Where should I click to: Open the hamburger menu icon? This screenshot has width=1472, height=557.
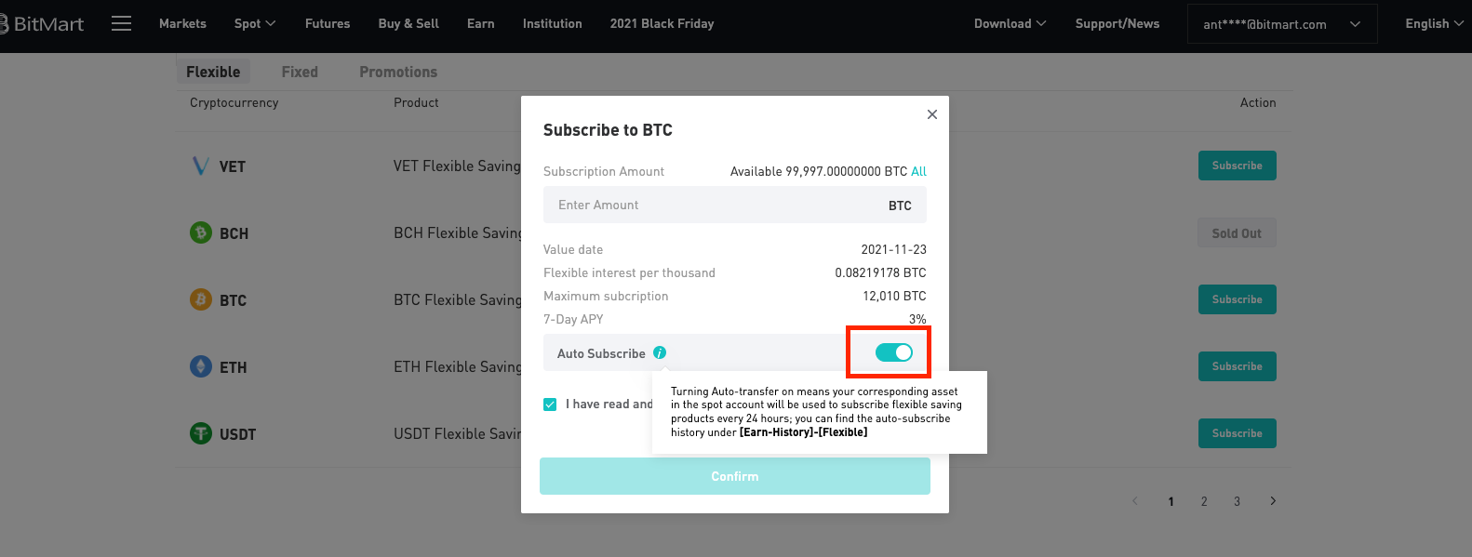(x=121, y=23)
